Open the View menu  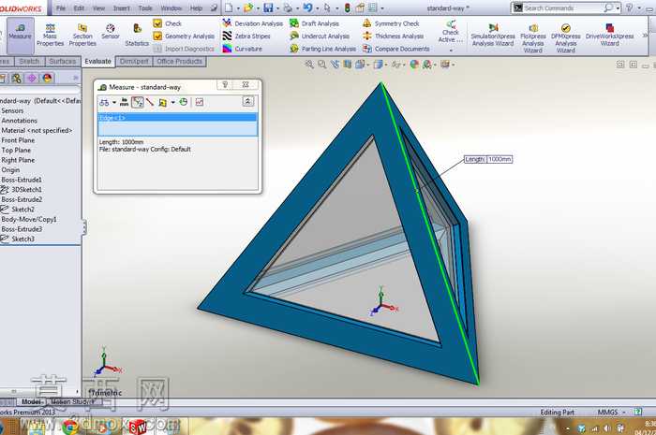pyautogui.click(x=98, y=7)
